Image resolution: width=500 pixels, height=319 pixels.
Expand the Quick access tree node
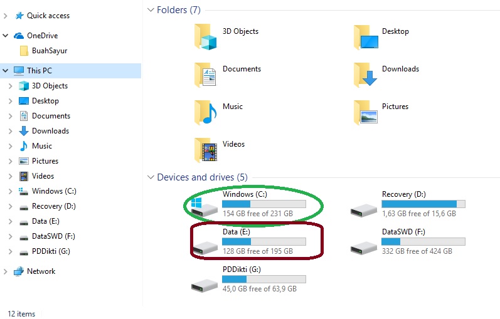(x=6, y=16)
